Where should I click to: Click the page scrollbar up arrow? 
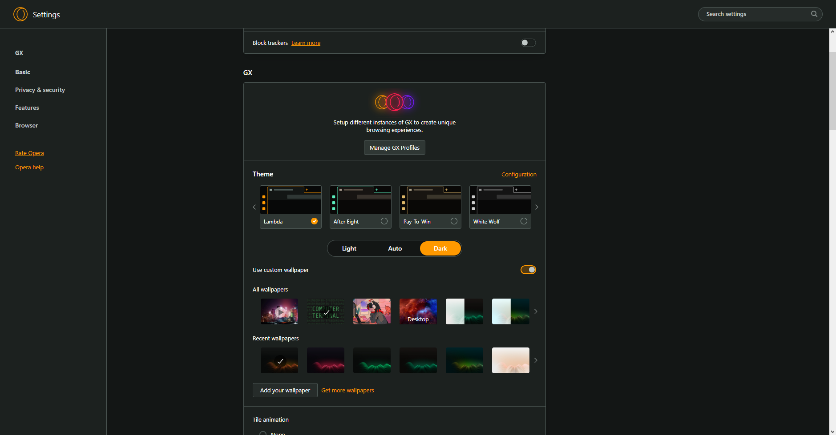coord(832,32)
